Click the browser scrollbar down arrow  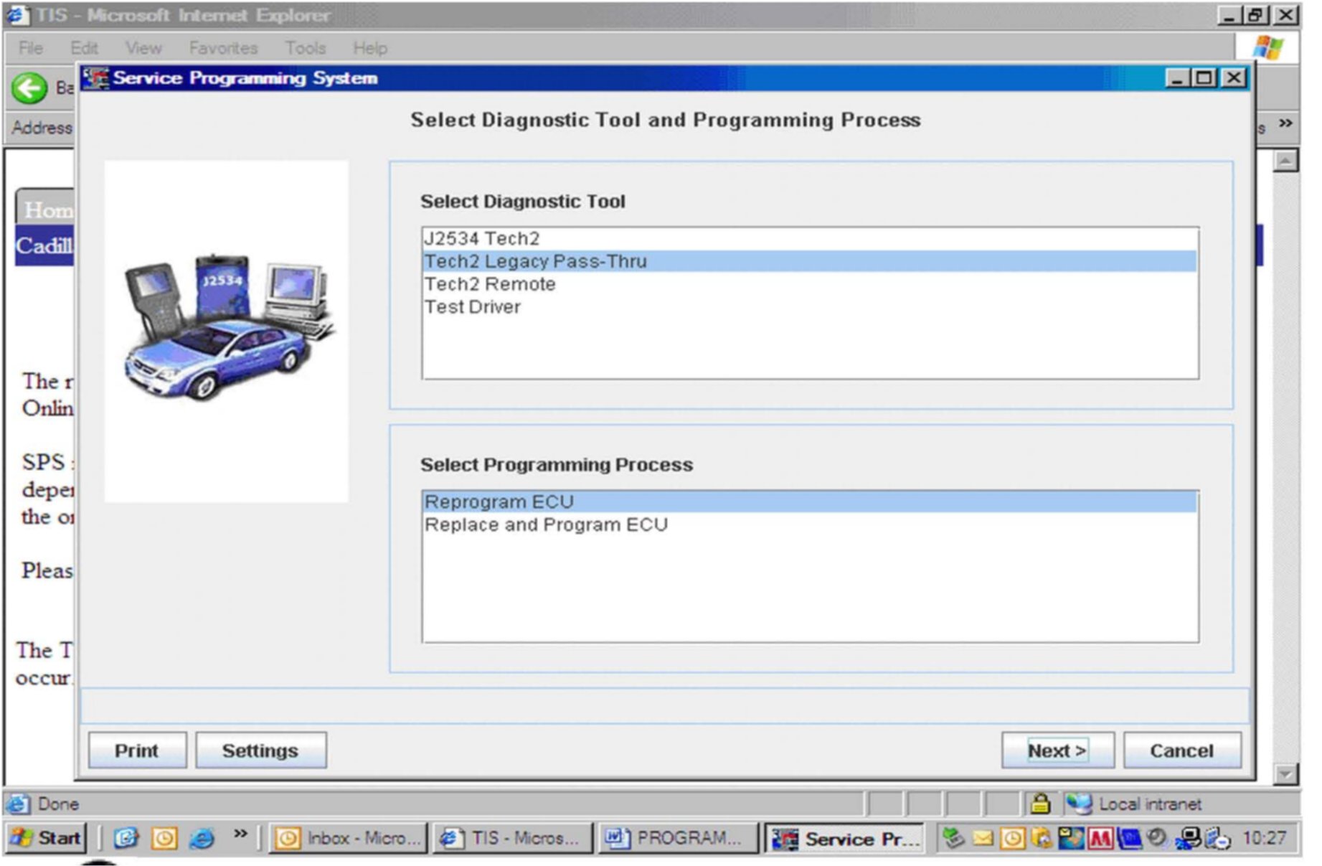point(1285,774)
